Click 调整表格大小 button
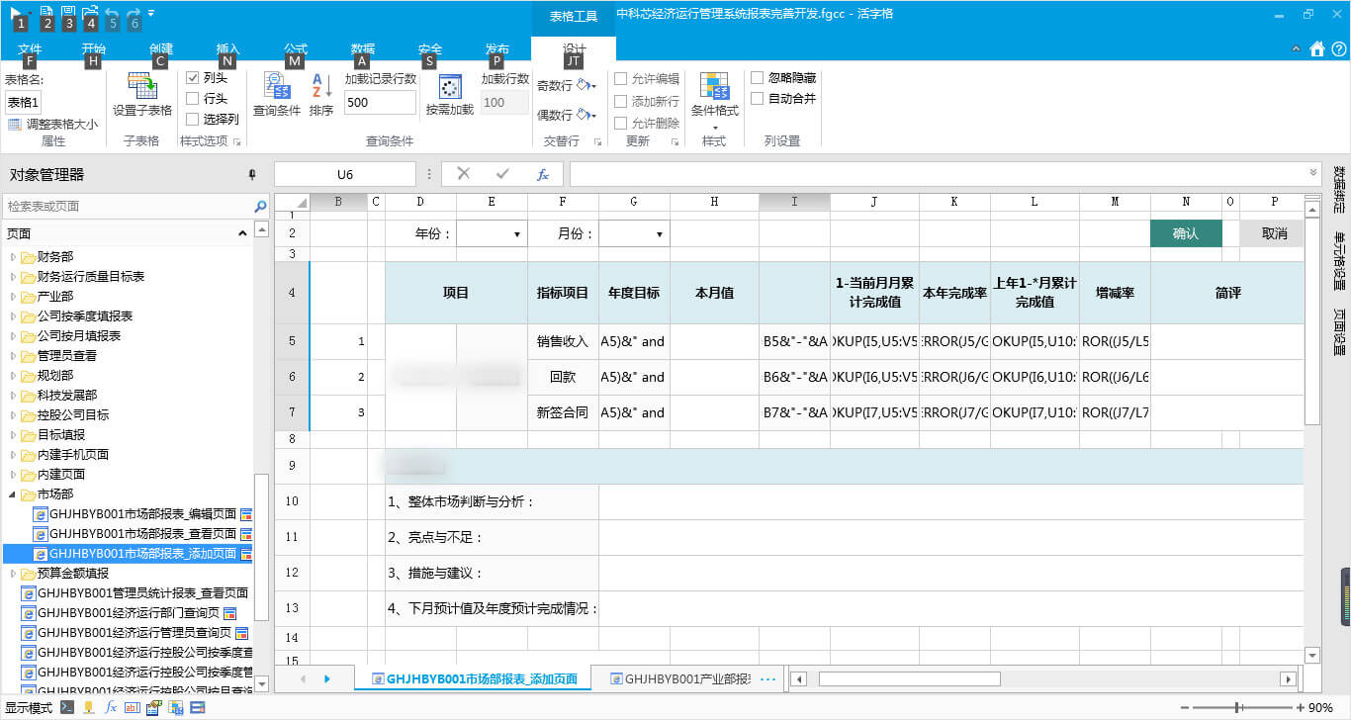Image resolution: width=1351 pixels, height=720 pixels. point(53,125)
